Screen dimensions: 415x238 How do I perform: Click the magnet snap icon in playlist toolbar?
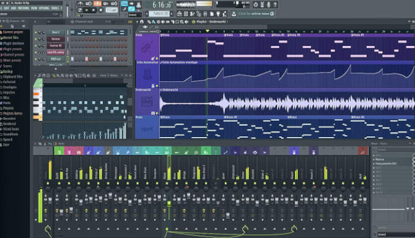pos(142,22)
